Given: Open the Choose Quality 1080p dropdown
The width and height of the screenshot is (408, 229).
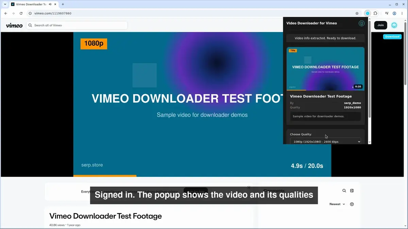Looking at the screenshot, I should (325, 141).
